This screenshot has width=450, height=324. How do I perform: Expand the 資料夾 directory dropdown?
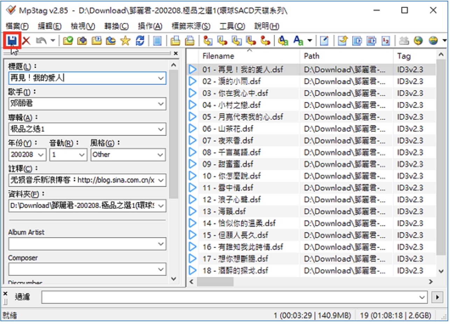coord(161,206)
